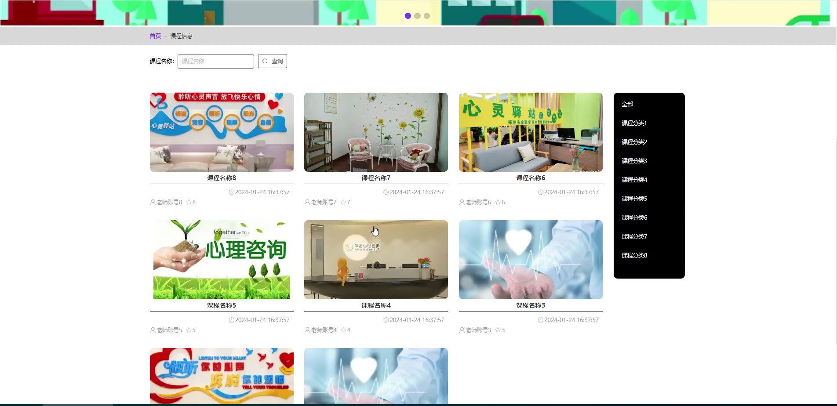Select 课程分类6 in the sidebar
This screenshot has width=837, height=406.
(x=634, y=217)
